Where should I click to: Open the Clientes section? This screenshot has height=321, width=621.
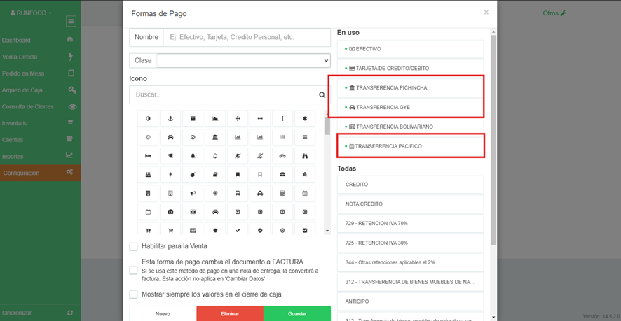(41, 140)
